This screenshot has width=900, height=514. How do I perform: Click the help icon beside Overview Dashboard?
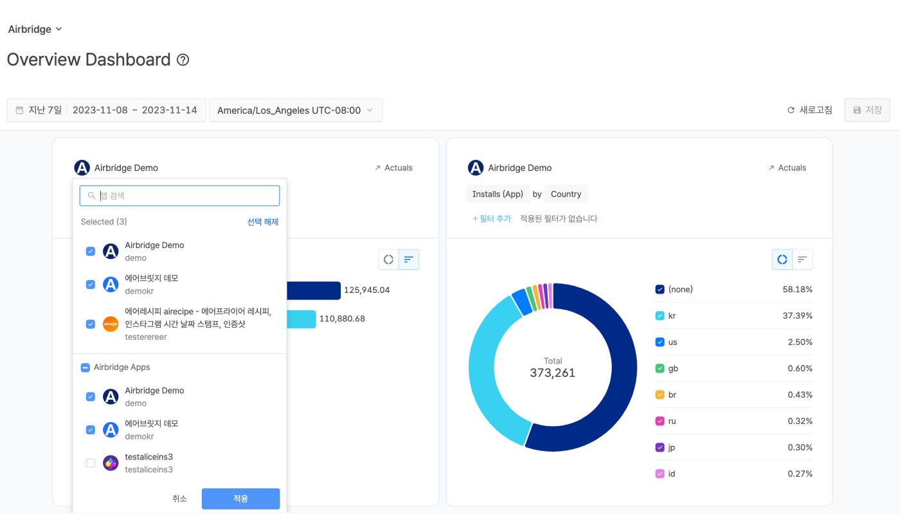(183, 60)
